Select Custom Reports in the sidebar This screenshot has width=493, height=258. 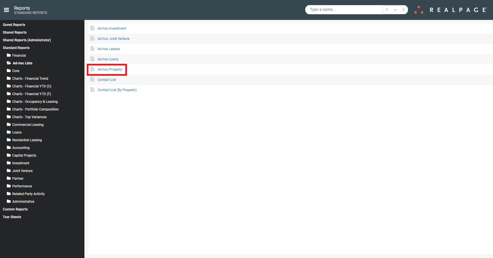tap(15, 209)
